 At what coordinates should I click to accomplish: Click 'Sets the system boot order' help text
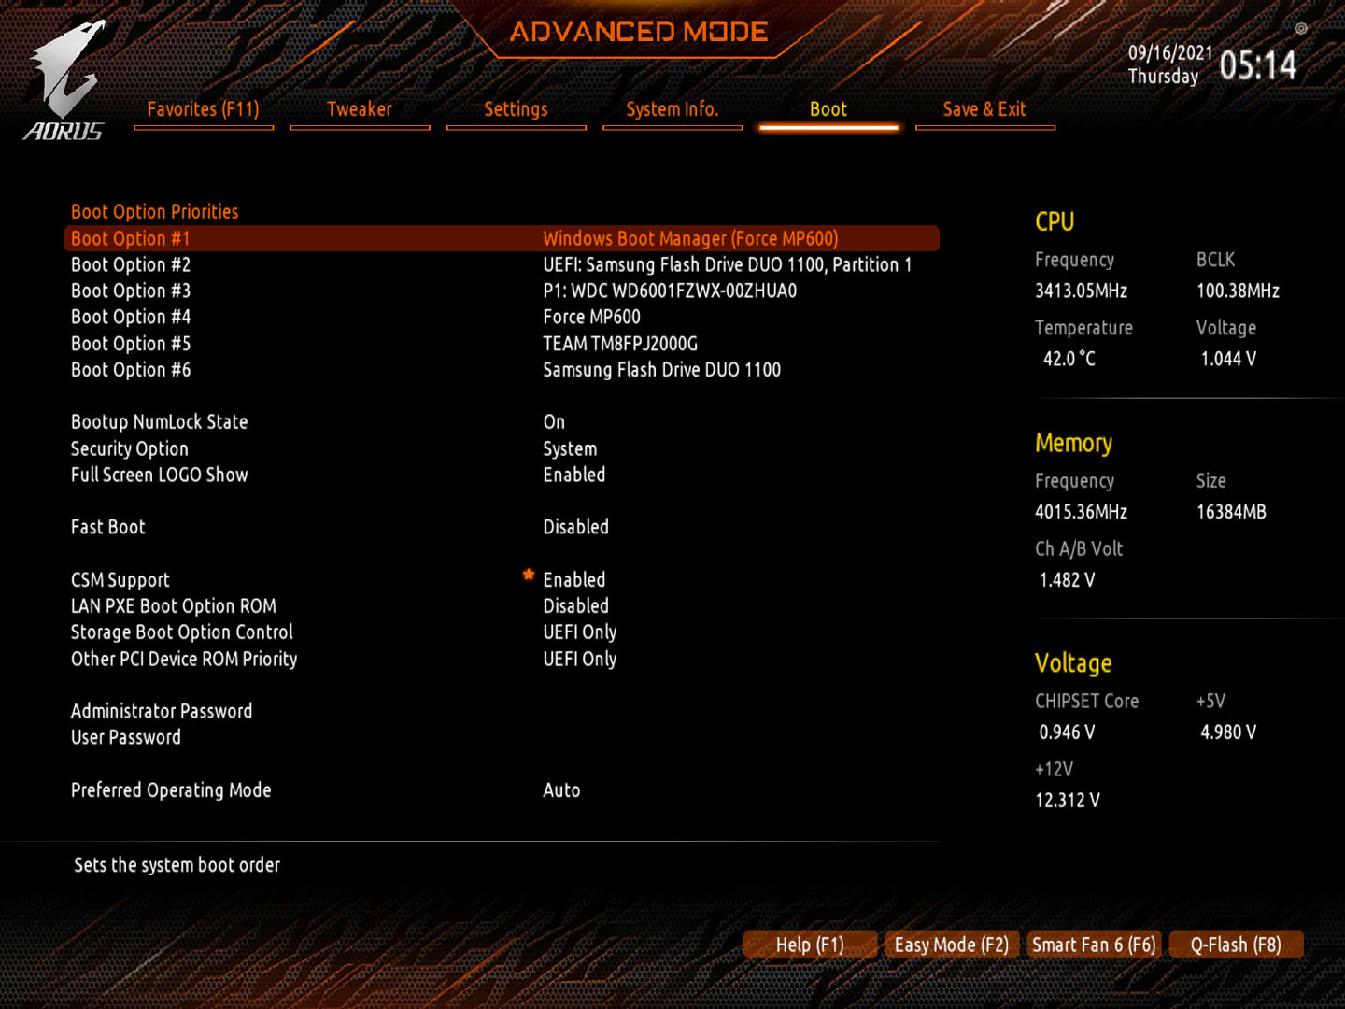pyautogui.click(x=177, y=865)
